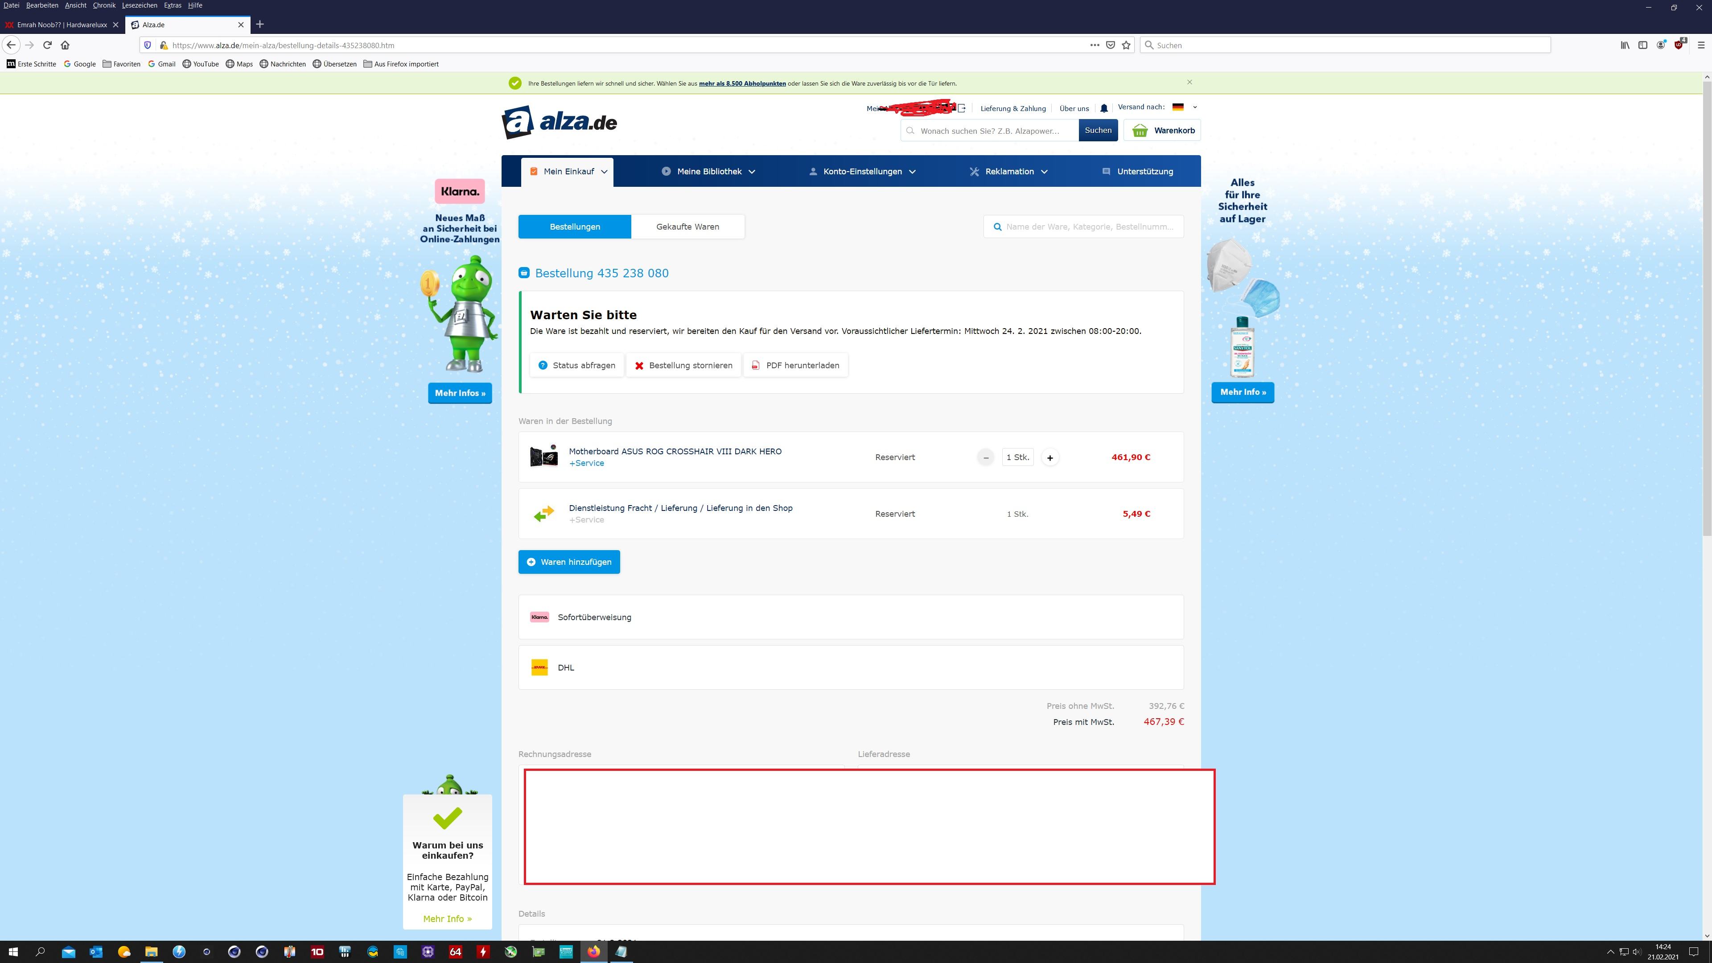
Task: Click Bestellung stornieren button
Action: pyautogui.click(x=684, y=366)
